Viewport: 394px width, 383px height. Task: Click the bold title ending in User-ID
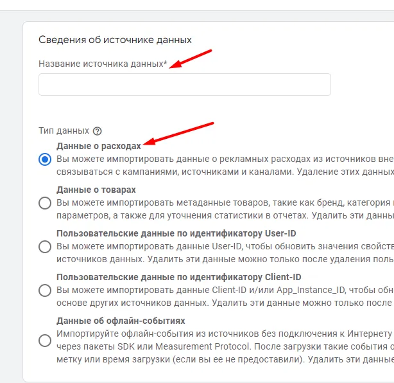click(176, 233)
